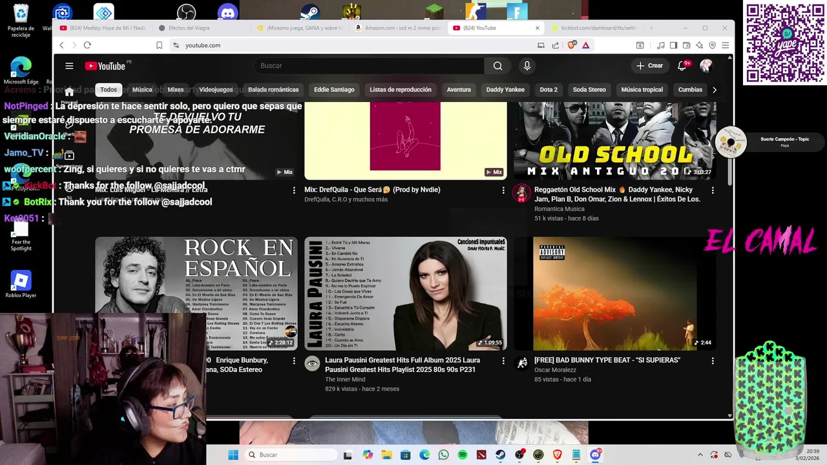The width and height of the screenshot is (827, 465).
Task: Open Steam from the taskbar
Action: click(x=501, y=455)
